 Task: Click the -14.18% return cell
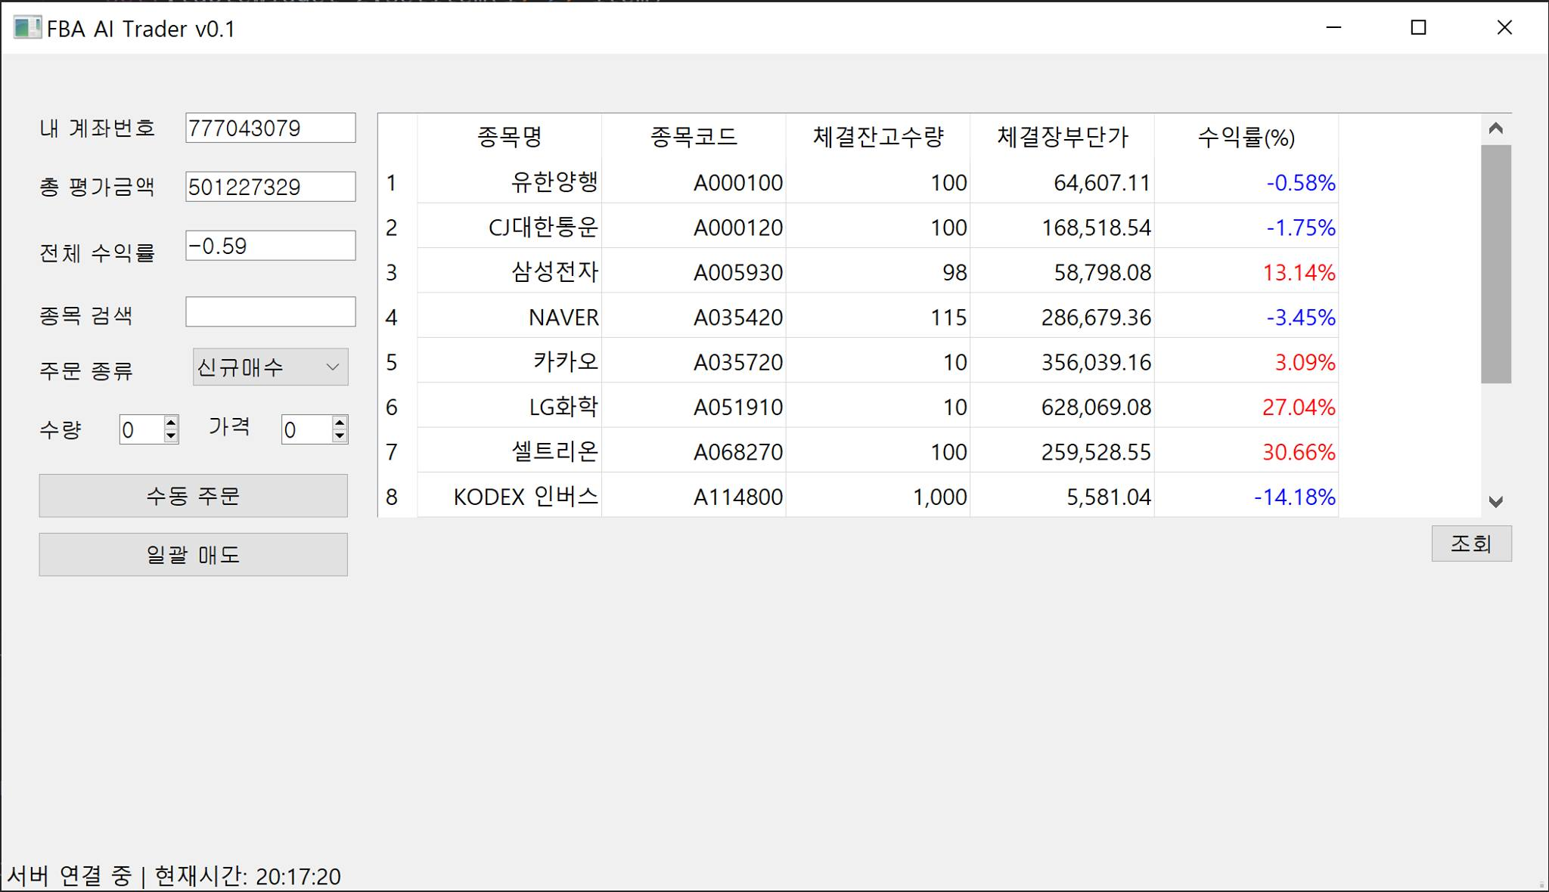click(1246, 497)
